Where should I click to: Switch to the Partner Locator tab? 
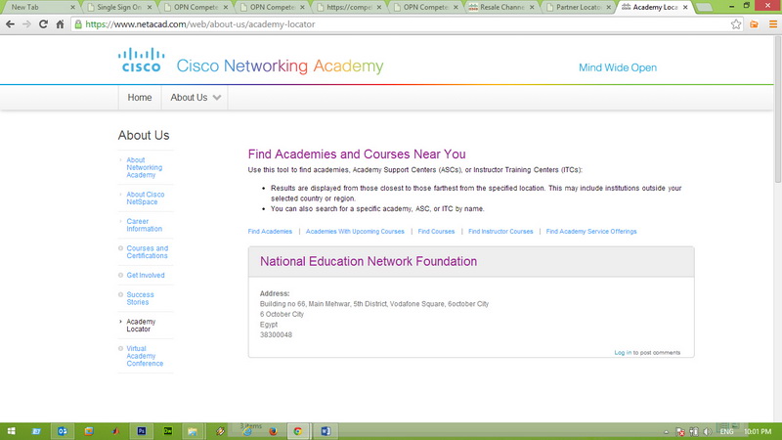point(578,7)
